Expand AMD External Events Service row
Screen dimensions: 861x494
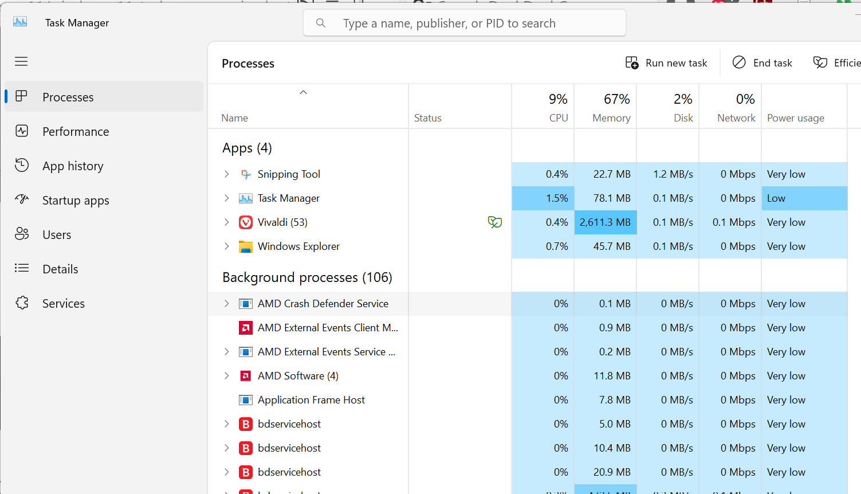tap(227, 352)
